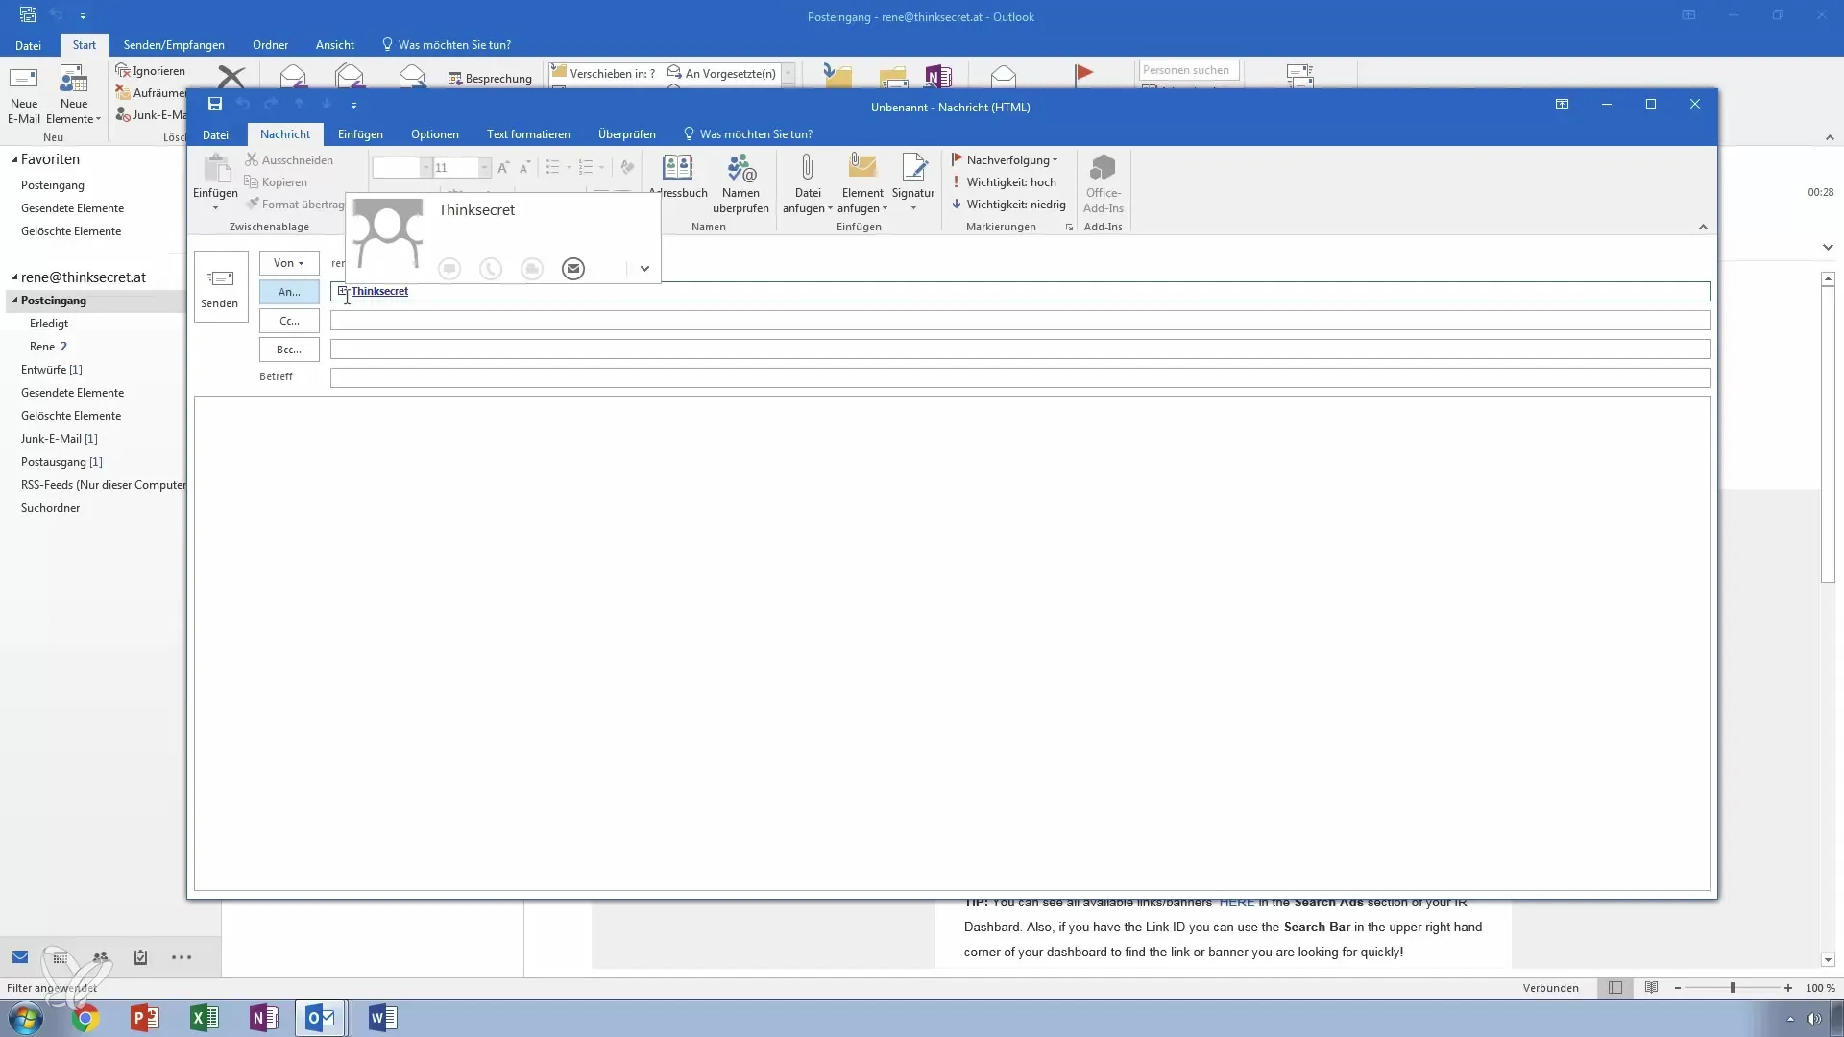The image size is (1844, 1037).
Task: Open Nachverfolgung flag dropdown
Action: tap(1005, 160)
